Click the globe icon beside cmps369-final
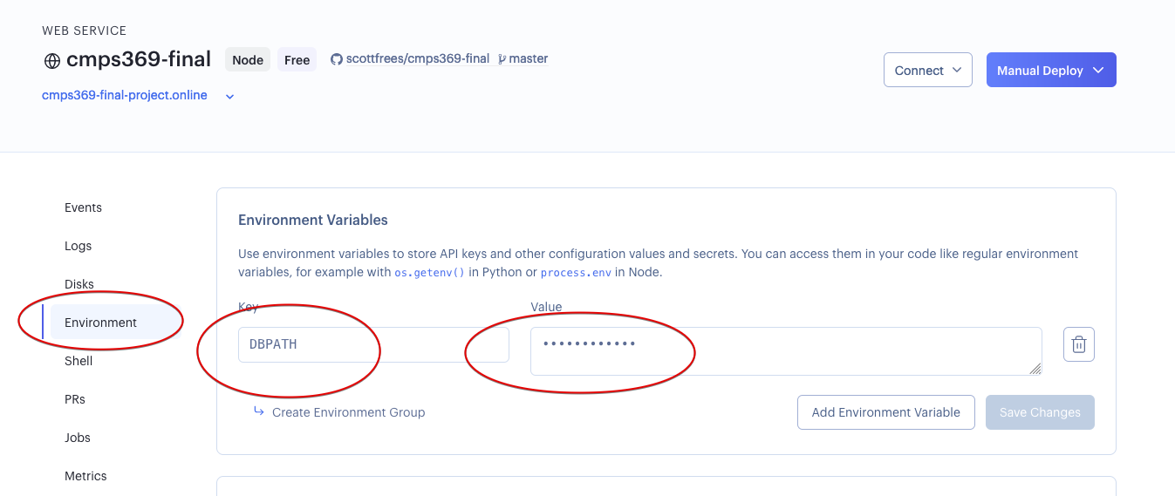 click(x=52, y=61)
